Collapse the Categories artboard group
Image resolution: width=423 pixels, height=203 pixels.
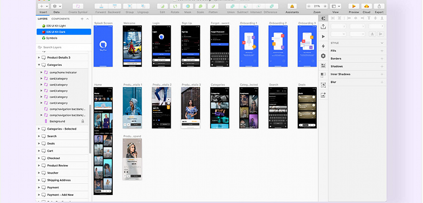pos(39,65)
